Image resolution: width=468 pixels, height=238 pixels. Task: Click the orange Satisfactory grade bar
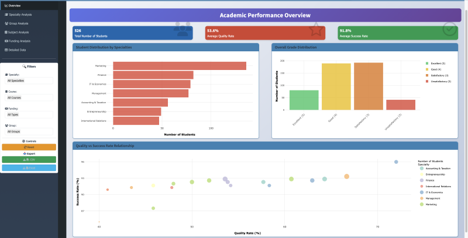369,86
